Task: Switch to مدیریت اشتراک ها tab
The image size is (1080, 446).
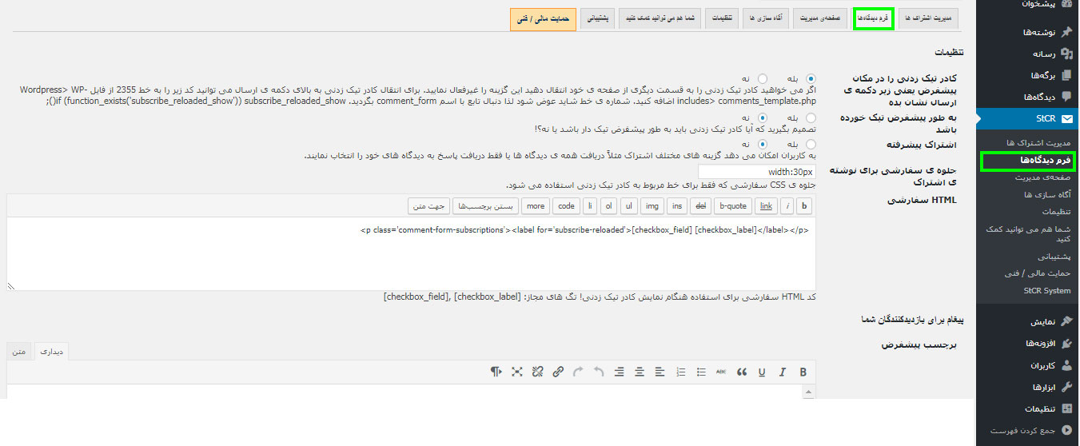Action: 928,18
